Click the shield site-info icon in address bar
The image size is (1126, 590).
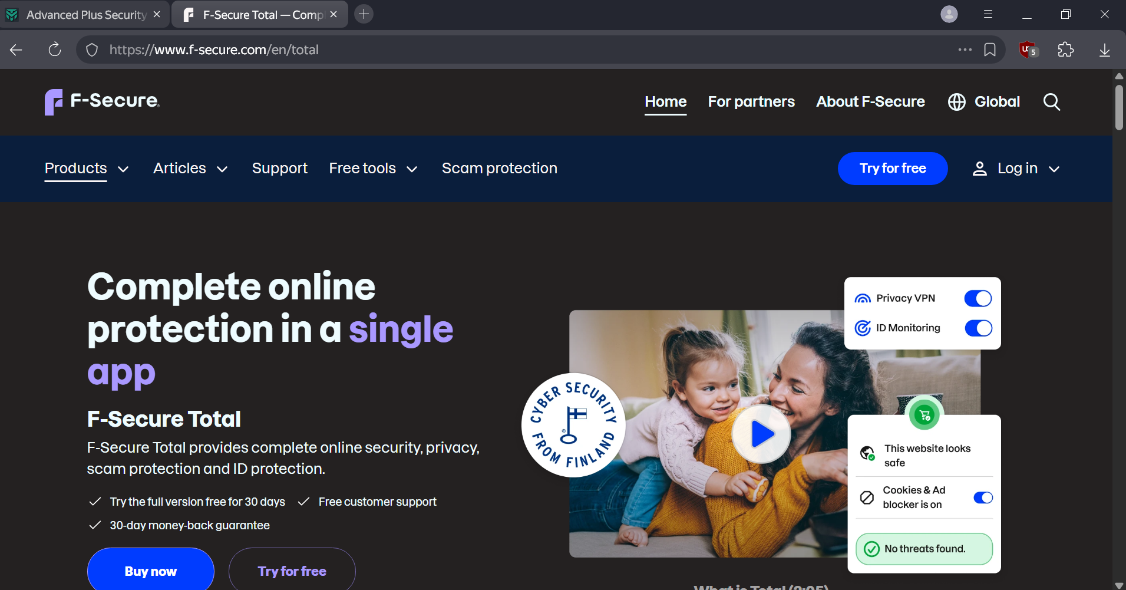tap(92, 50)
